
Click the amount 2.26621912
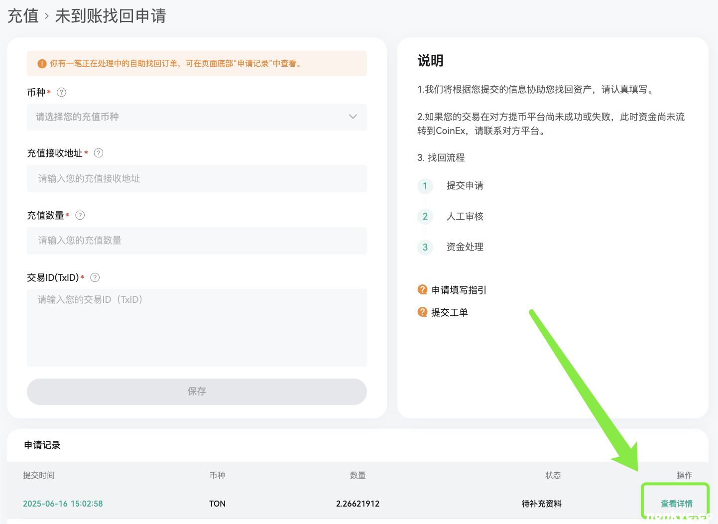358,504
